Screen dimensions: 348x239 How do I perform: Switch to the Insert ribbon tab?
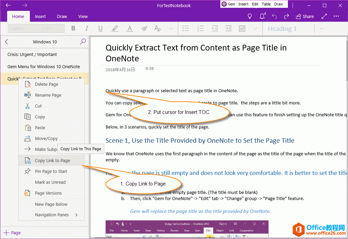coord(40,16)
